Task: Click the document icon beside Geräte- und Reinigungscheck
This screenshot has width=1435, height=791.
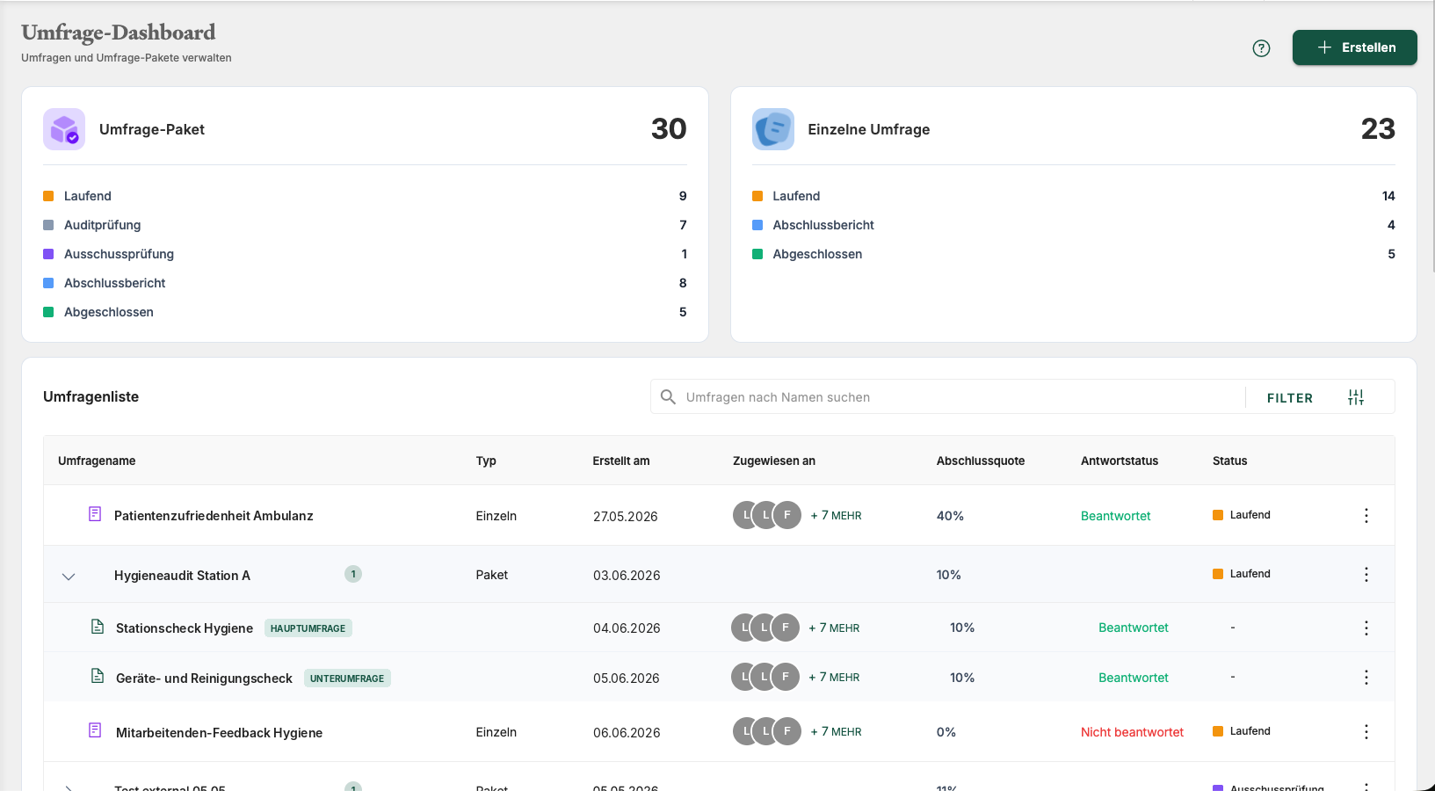Action: [98, 676]
